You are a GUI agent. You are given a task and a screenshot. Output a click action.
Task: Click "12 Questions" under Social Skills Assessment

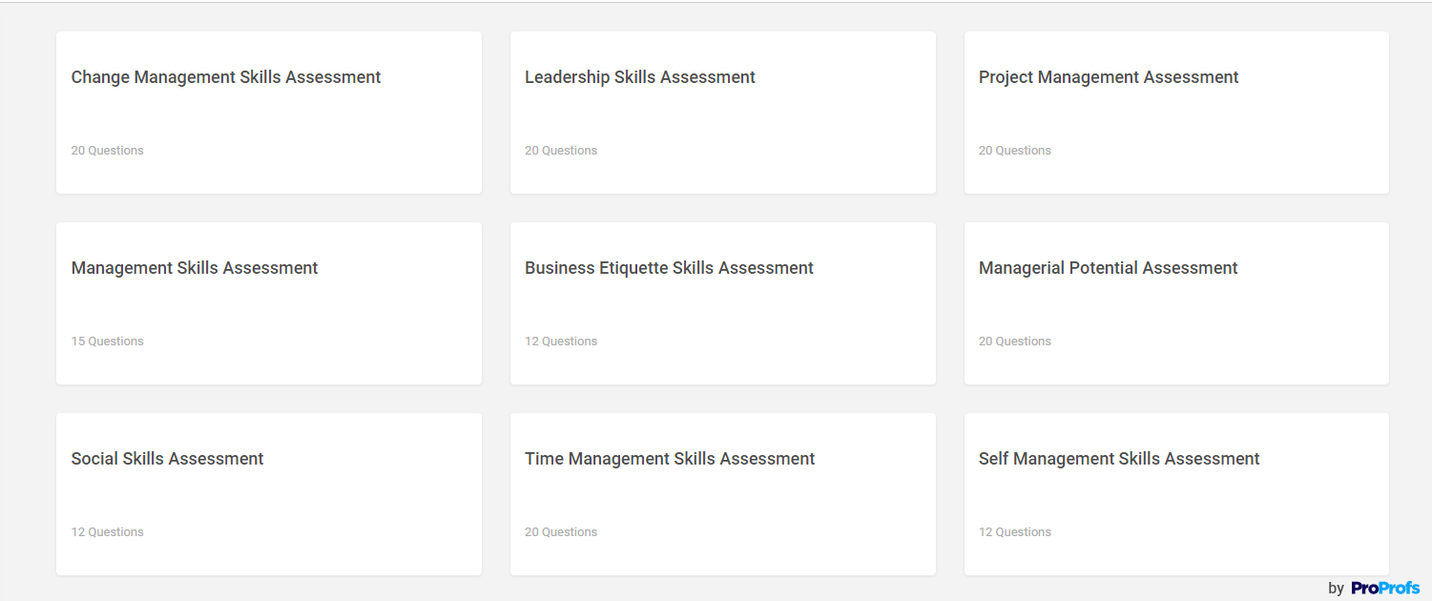click(x=108, y=532)
